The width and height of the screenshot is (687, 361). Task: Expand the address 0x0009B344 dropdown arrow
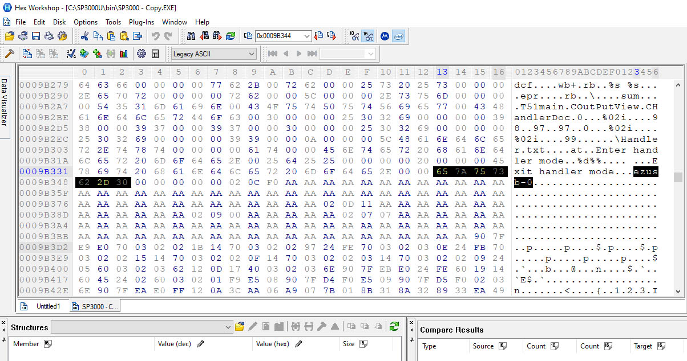(307, 36)
